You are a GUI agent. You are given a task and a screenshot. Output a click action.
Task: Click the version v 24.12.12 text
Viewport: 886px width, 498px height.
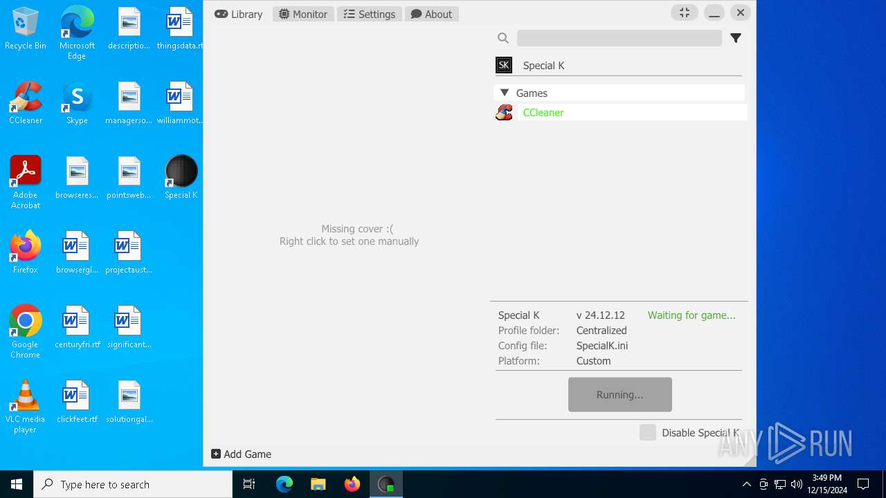click(x=601, y=315)
